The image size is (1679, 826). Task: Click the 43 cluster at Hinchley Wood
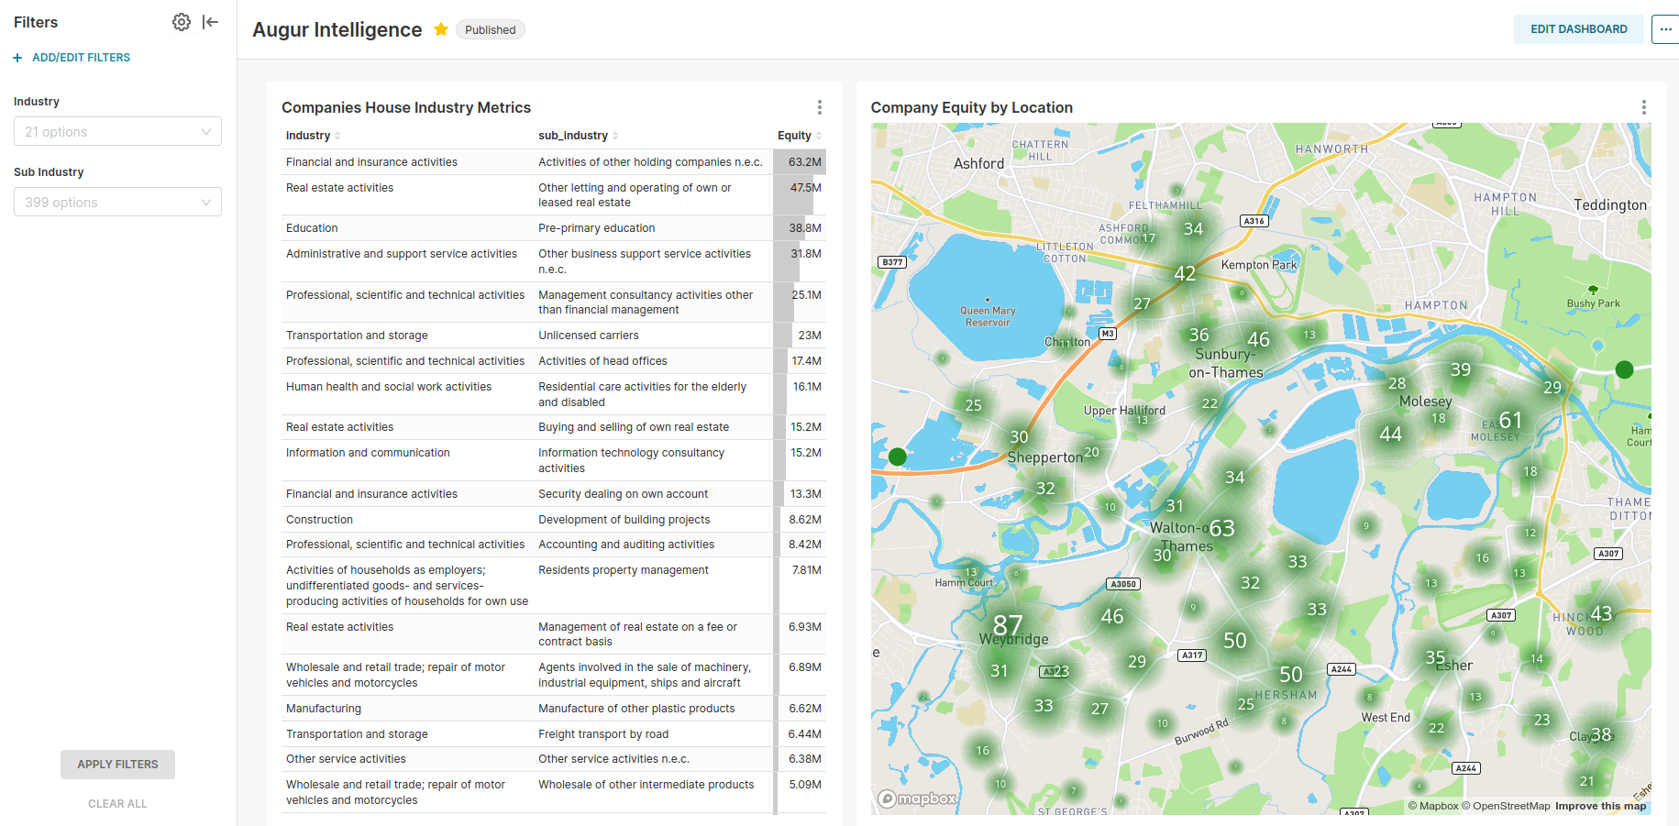(x=1601, y=613)
